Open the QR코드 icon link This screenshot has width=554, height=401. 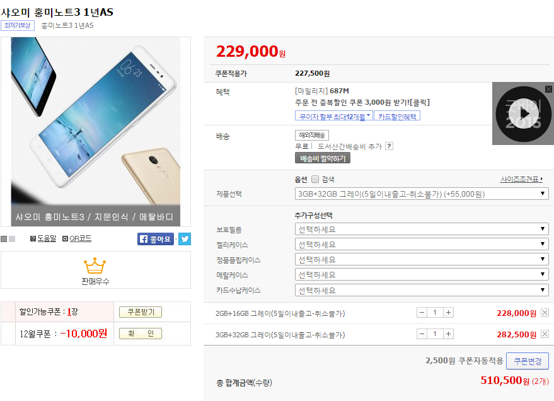point(77,238)
